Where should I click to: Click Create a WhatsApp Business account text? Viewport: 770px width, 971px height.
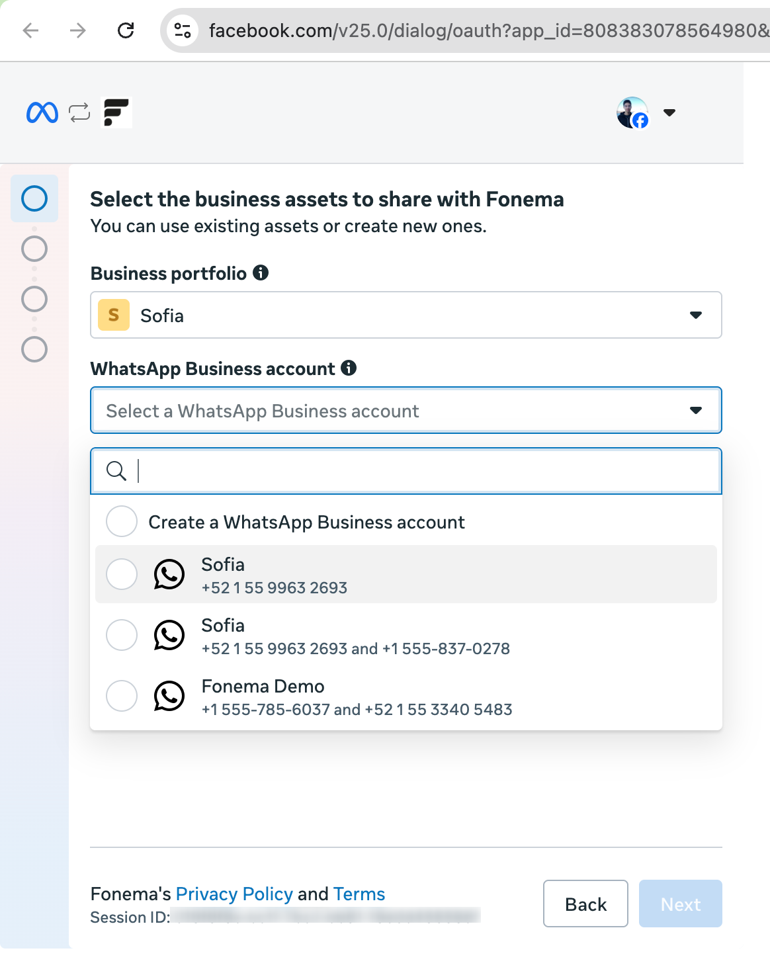point(306,523)
